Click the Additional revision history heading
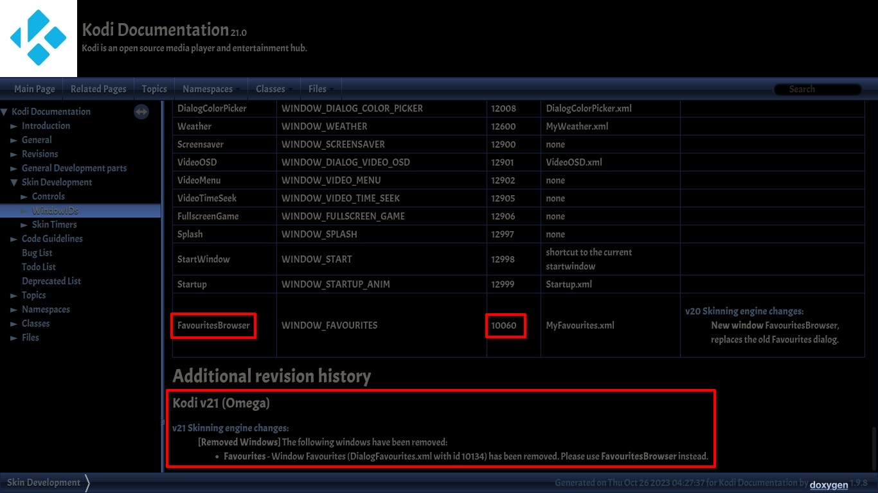Screen dimensions: 878x493 pyautogui.click(x=272, y=376)
